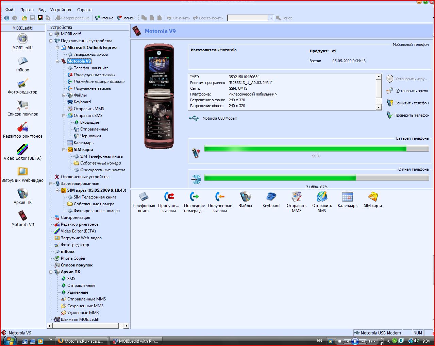Launch mBoox from the left sidebar
The width and height of the screenshot is (435, 346).
[x=22, y=61]
